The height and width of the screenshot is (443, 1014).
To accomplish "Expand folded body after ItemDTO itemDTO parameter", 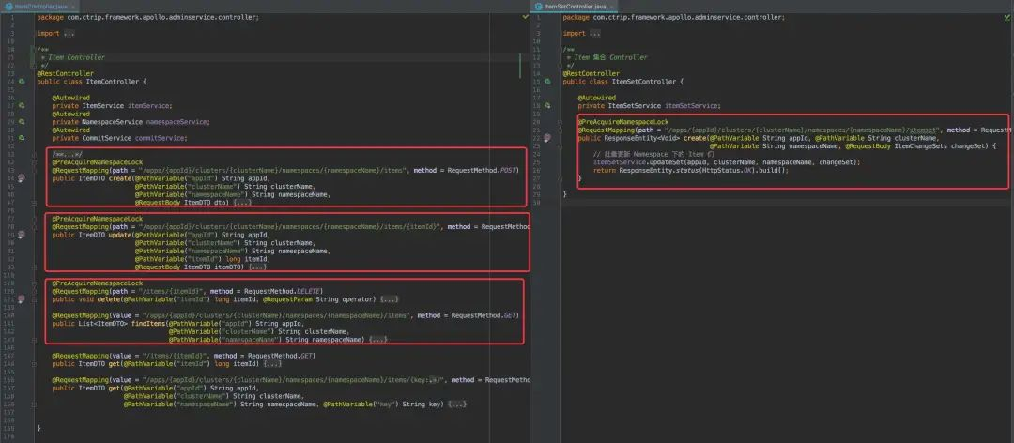I will point(257,267).
